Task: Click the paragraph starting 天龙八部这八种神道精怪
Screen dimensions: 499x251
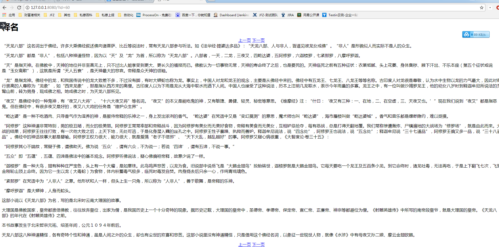Action: click(x=210, y=235)
